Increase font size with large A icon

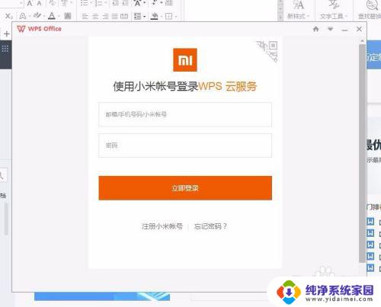(30, 3)
